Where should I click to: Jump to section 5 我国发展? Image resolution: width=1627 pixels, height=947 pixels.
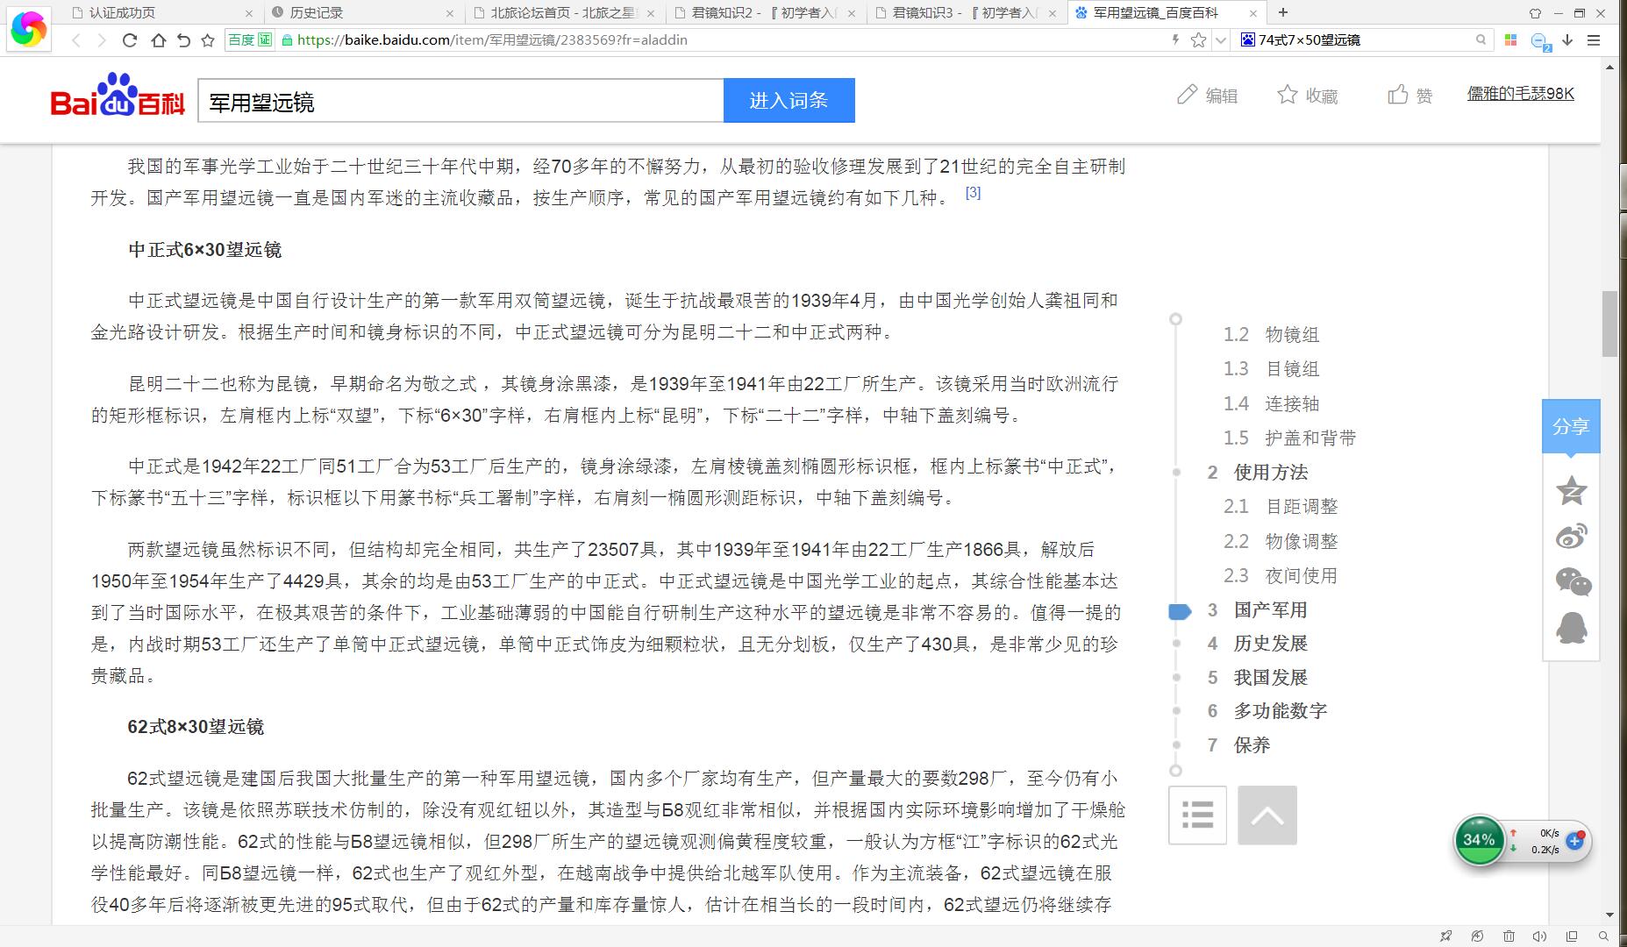tap(1257, 677)
